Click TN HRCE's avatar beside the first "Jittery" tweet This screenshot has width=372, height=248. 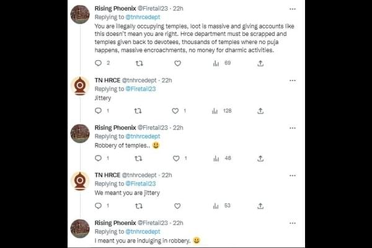[80, 86]
